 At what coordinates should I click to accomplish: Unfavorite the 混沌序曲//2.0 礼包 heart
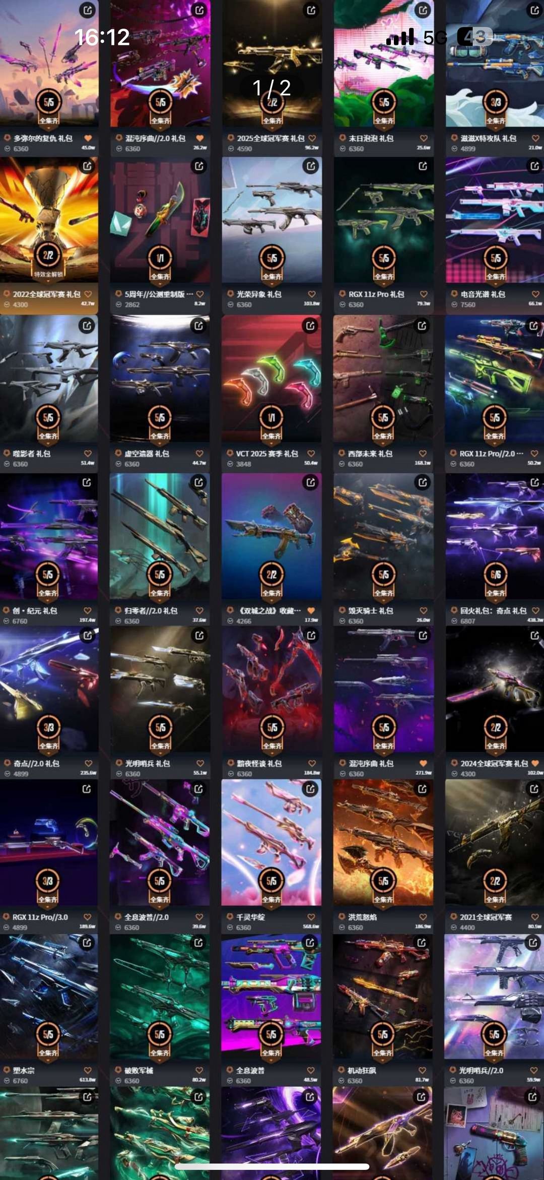click(x=199, y=138)
